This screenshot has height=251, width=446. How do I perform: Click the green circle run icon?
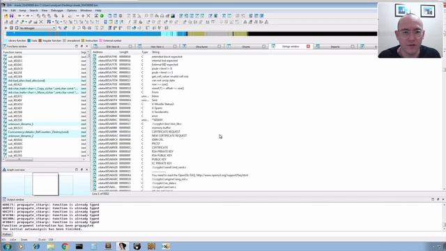pos(102,16)
